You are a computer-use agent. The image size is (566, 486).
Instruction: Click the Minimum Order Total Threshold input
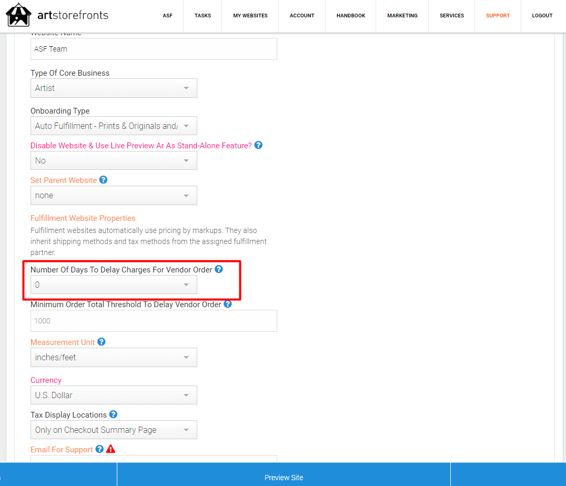(154, 321)
